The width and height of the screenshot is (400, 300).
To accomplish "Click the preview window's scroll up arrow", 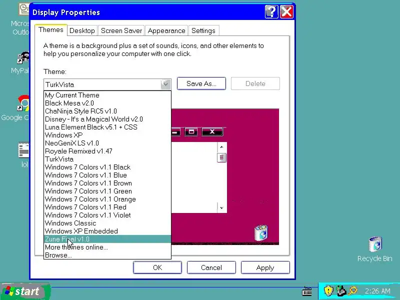I will pyautogui.click(x=221, y=147).
